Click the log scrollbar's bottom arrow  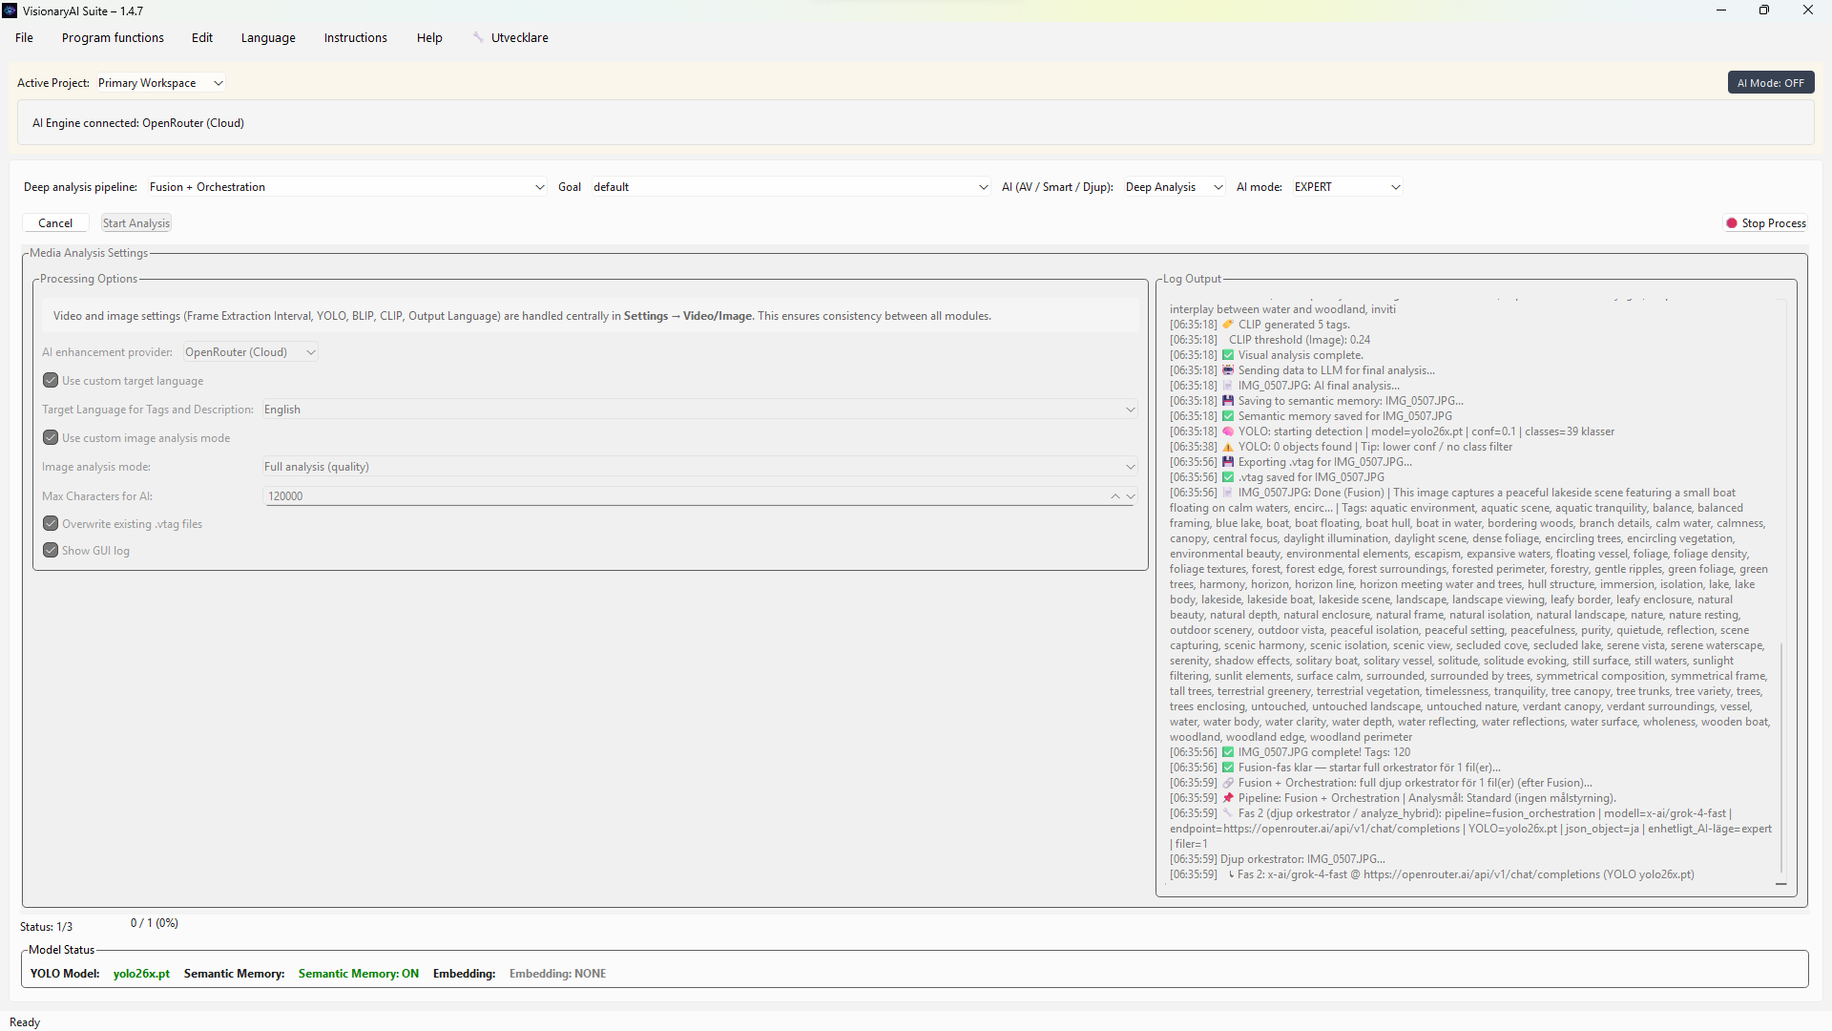1780,884
